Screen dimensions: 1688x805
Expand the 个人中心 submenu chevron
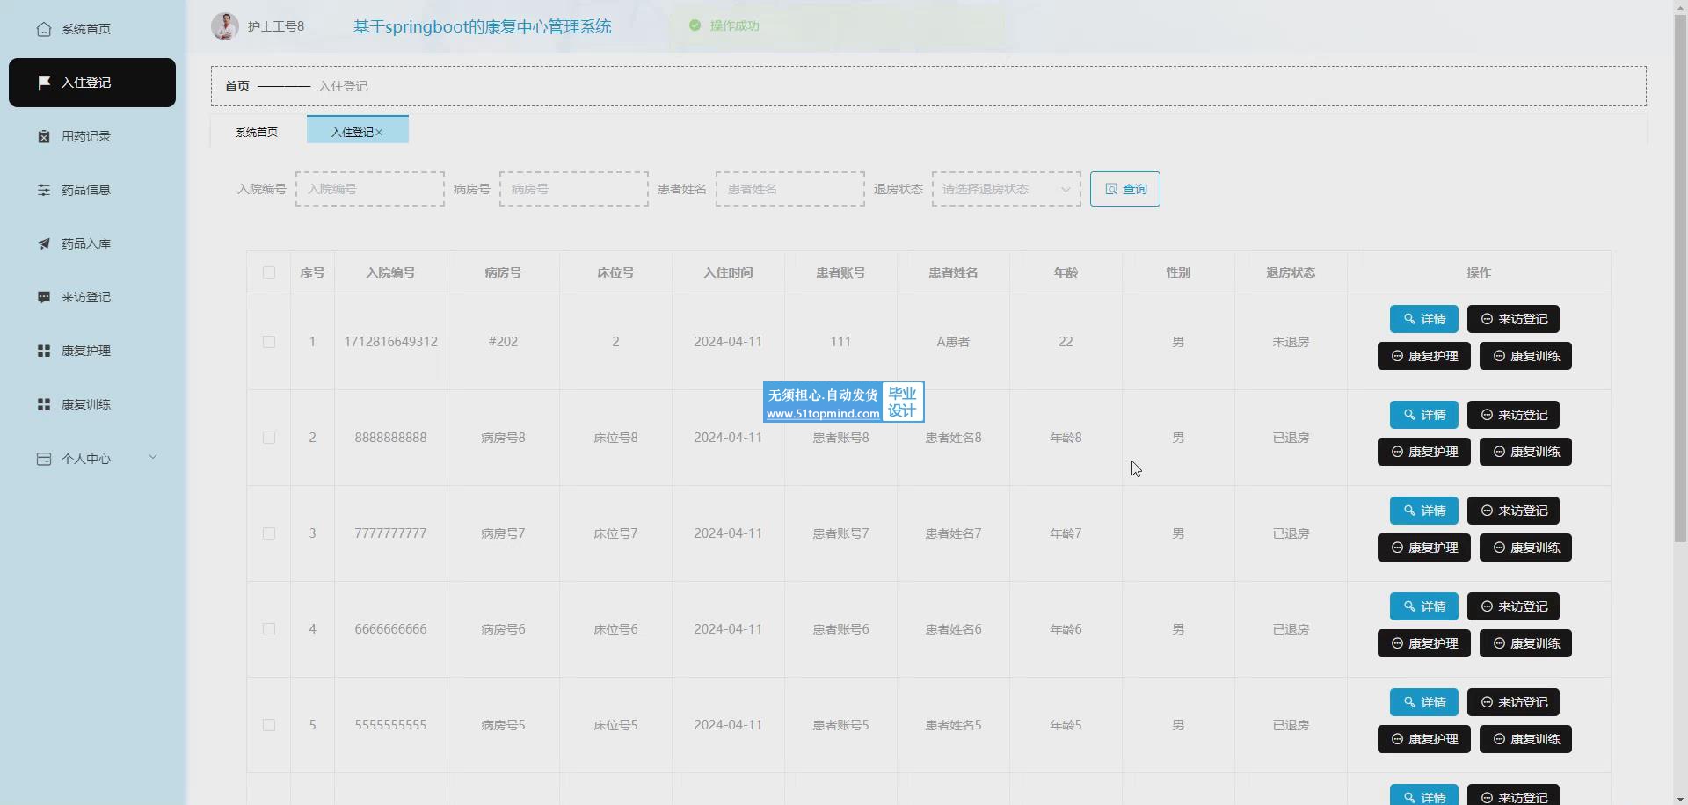[x=153, y=457]
